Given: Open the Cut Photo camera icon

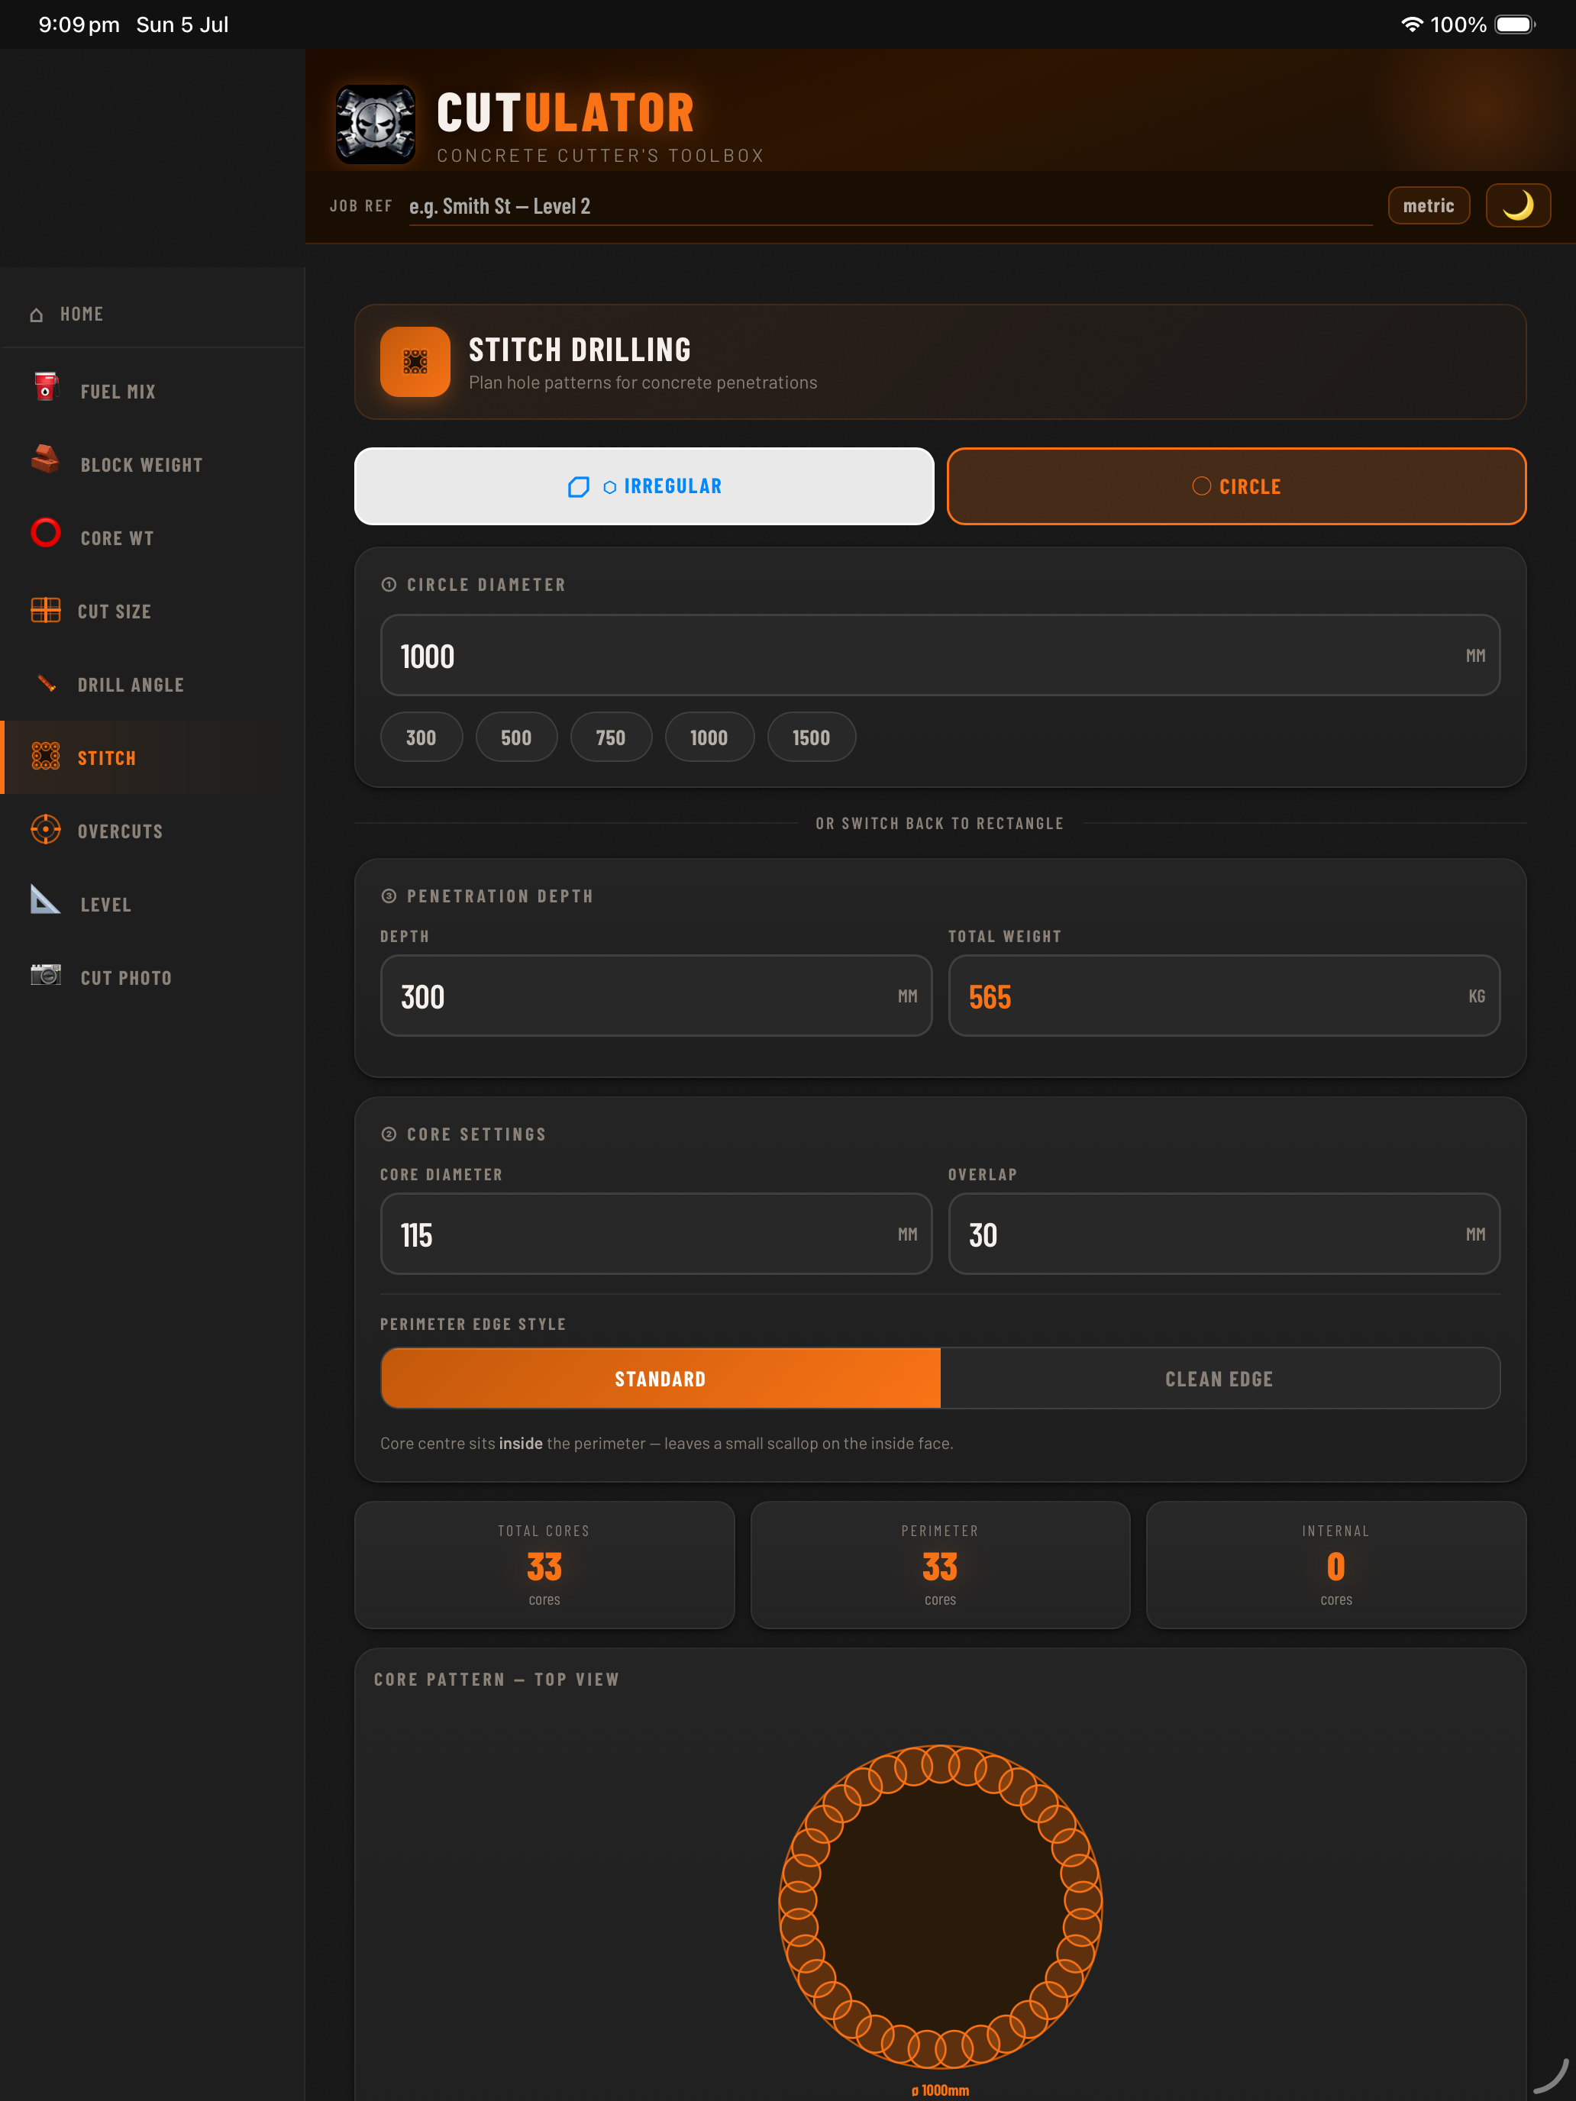Looking at the screenshot, I should (x=46, y=974).
